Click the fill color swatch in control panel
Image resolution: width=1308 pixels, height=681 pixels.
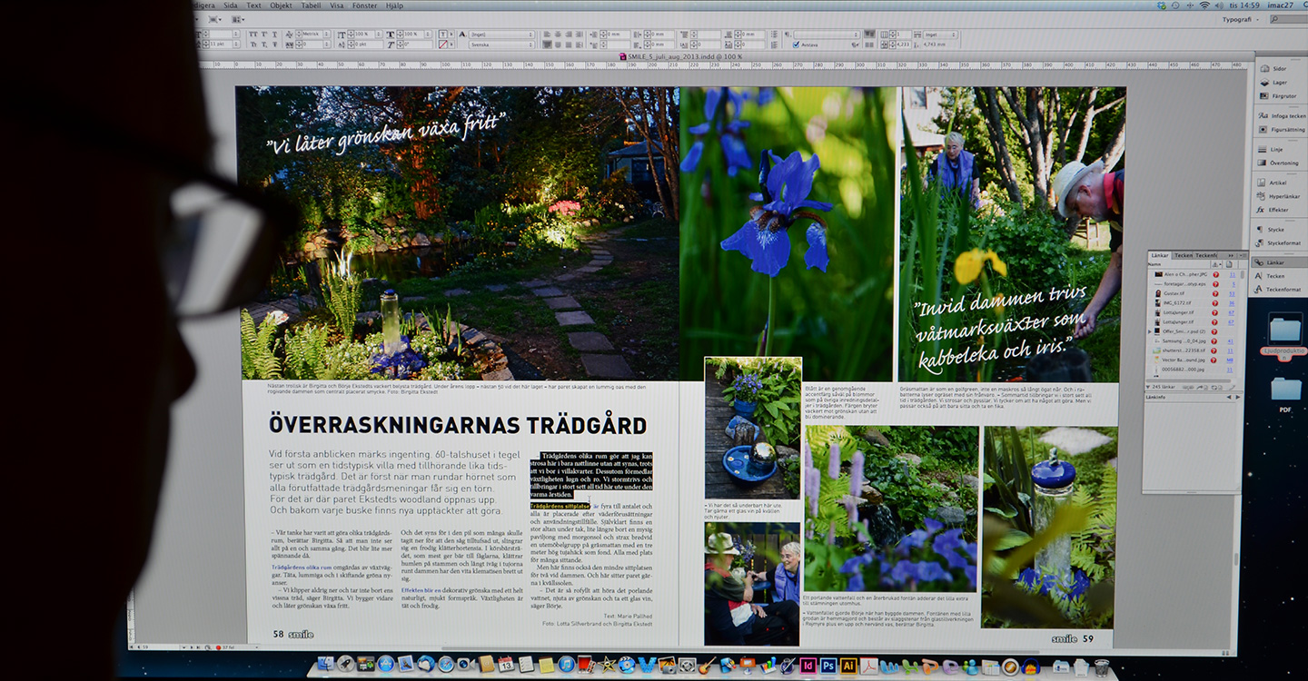click(441, 34)
